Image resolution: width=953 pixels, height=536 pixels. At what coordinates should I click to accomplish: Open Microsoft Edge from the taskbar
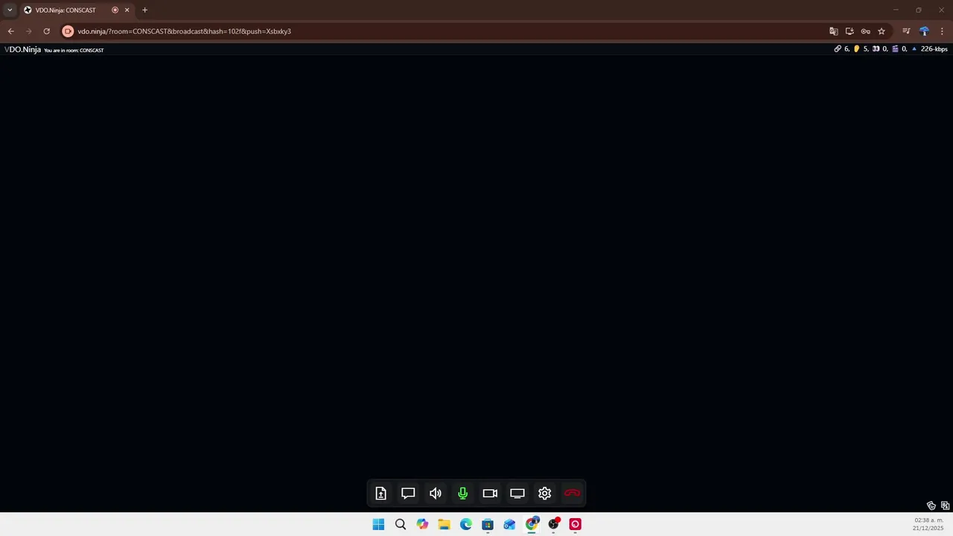click(466, 524)
